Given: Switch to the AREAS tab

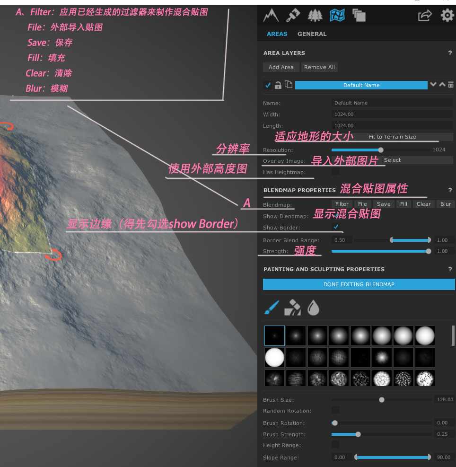Looking at the screenshot, I should (x=277, y=34).
